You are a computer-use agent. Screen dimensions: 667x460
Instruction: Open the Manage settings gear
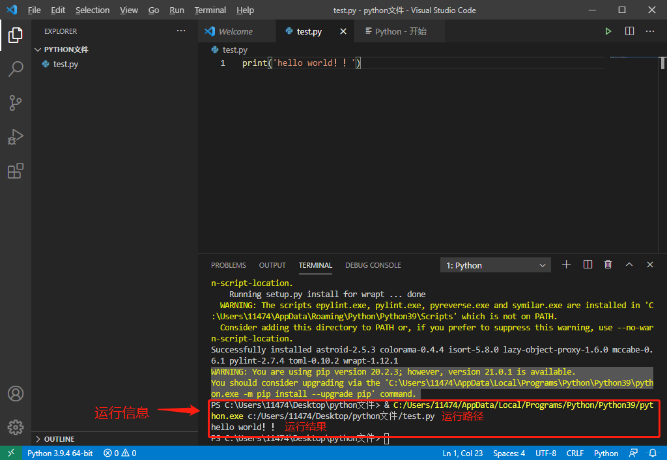[16, 427]
